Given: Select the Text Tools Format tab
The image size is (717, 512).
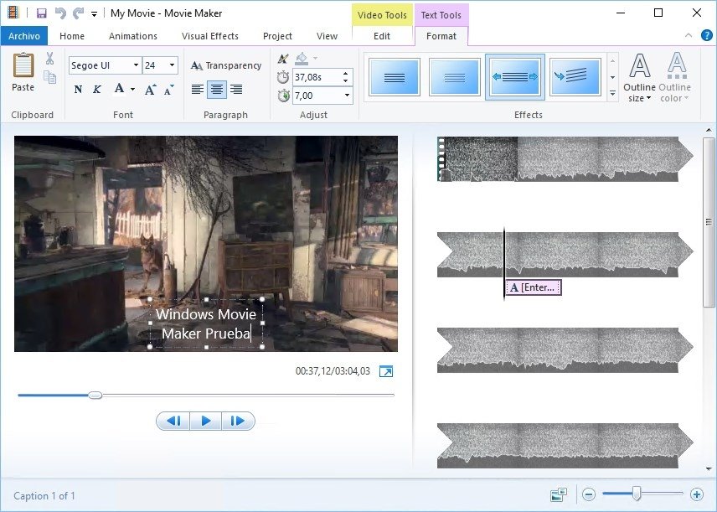Looking at the screenshot, I should [441, 36].
